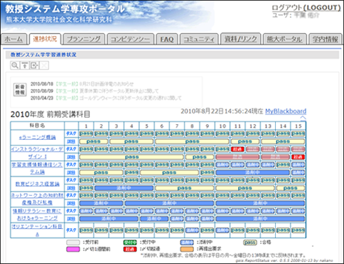Click the 教授システム学学習進捗状況 section heading
344x264 pixels.
[x=43, y=54]
